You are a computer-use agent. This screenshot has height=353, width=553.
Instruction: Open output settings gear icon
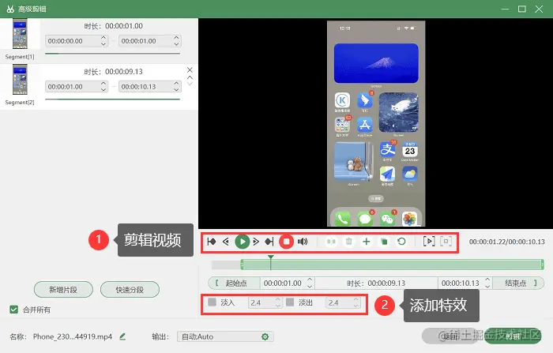click(265, 336)
